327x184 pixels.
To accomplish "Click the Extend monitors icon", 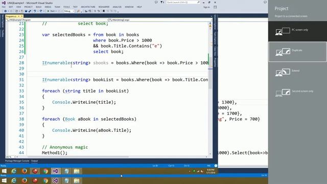I will pyautogui.click(x=283, y=72).
